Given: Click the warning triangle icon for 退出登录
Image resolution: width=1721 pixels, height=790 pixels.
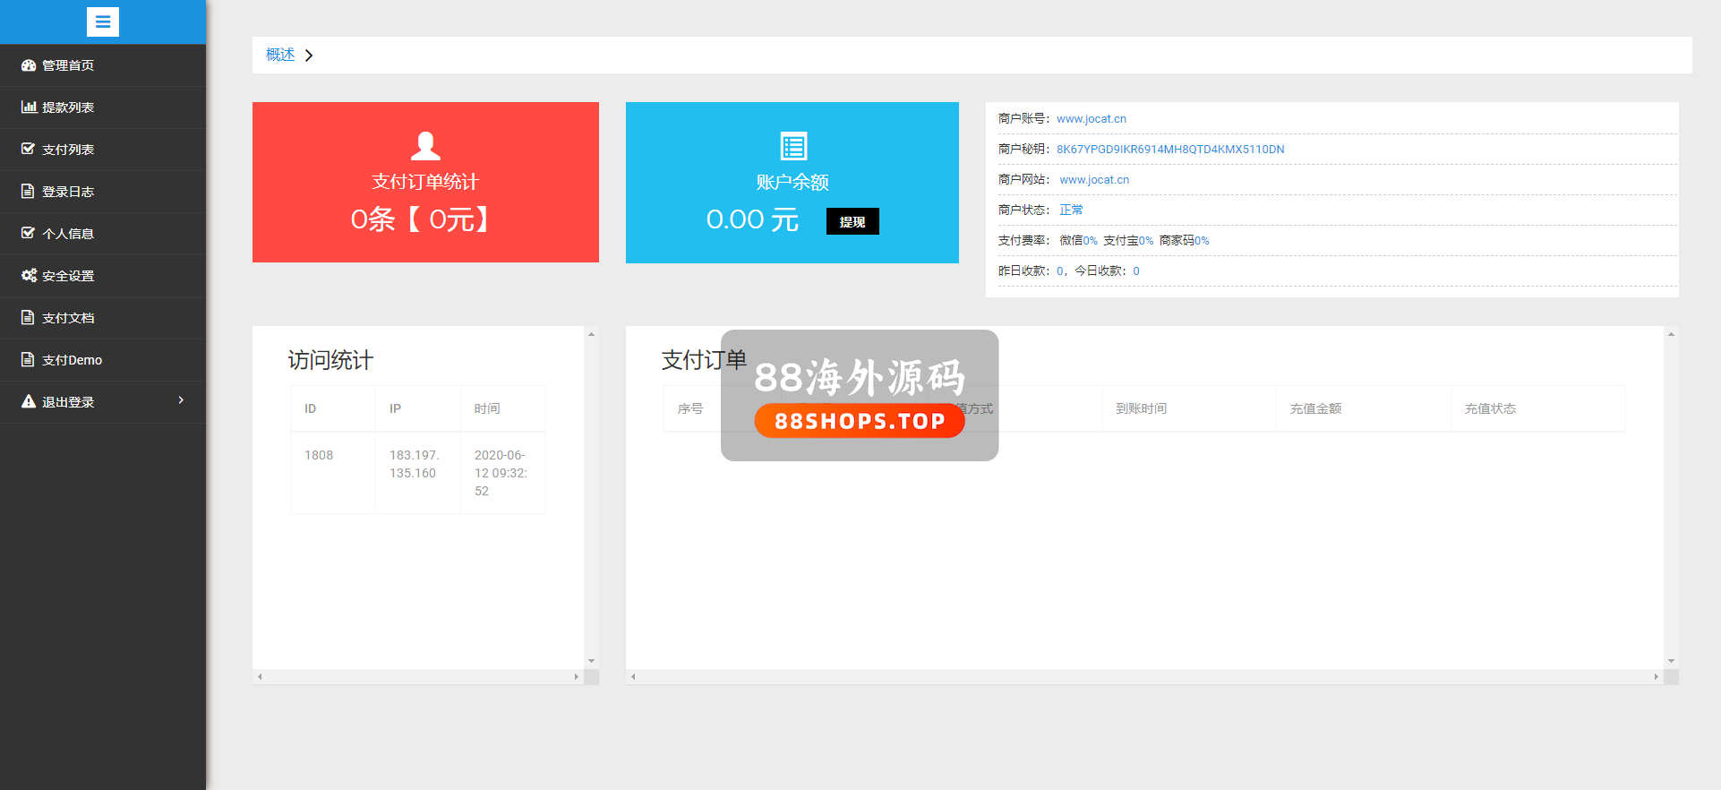Looking at the screenshot, I should pyautogui.click(x=29, y=402).
